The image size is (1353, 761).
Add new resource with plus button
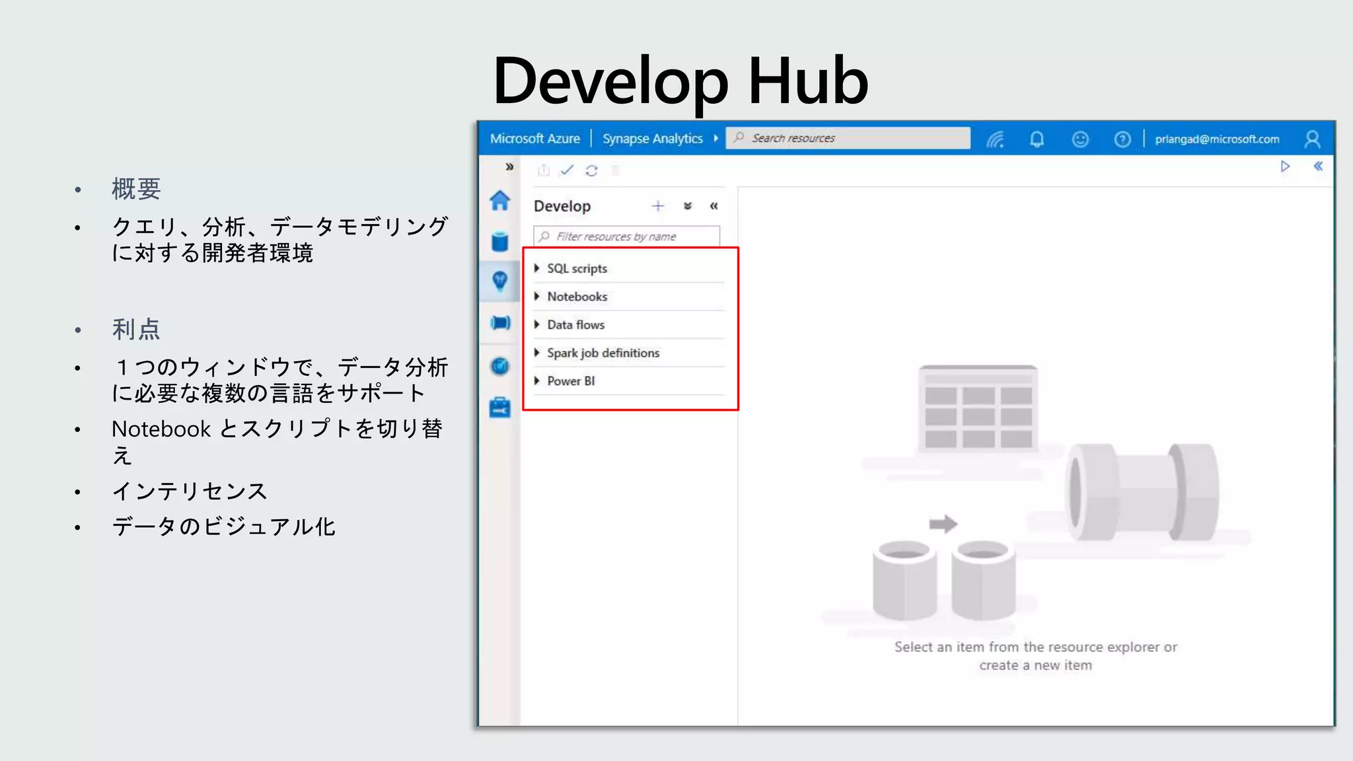657,206
